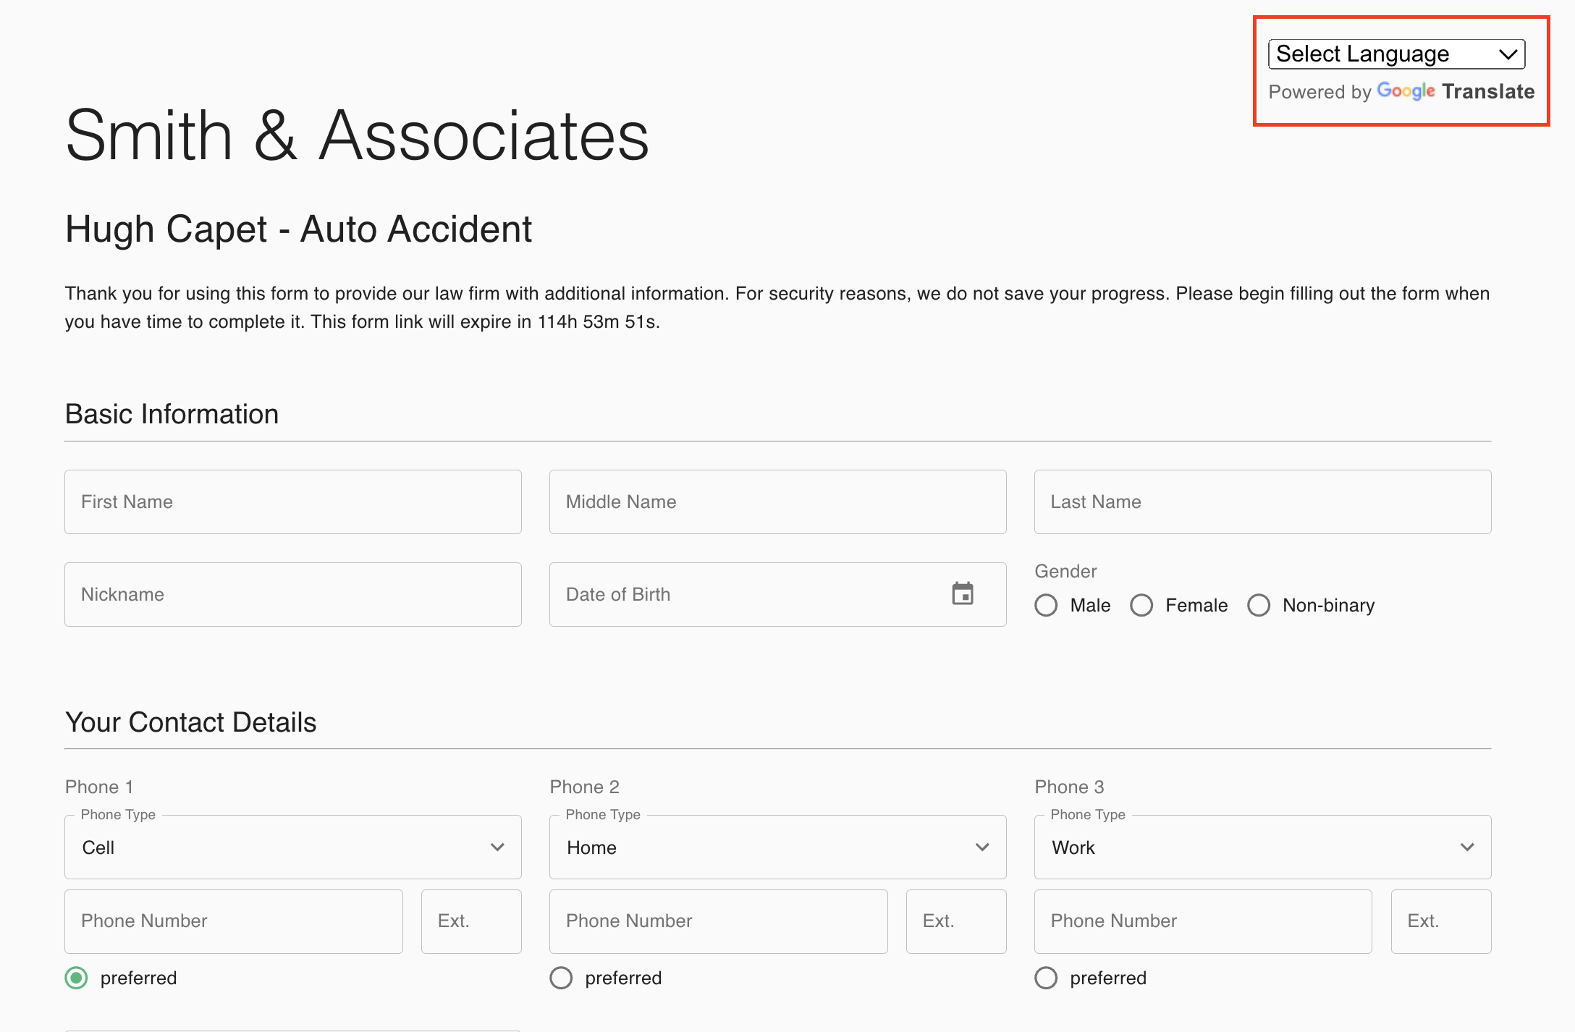
Task: Click the Phone 1 preferred radio button
Action: (76, 978)
